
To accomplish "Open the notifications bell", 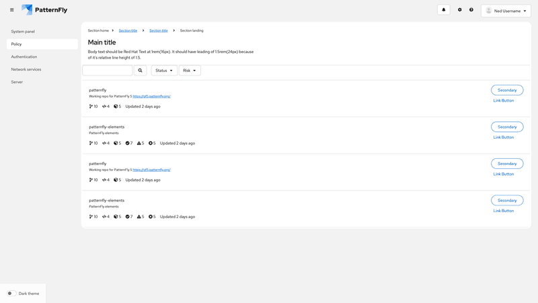I will [443, 10].
